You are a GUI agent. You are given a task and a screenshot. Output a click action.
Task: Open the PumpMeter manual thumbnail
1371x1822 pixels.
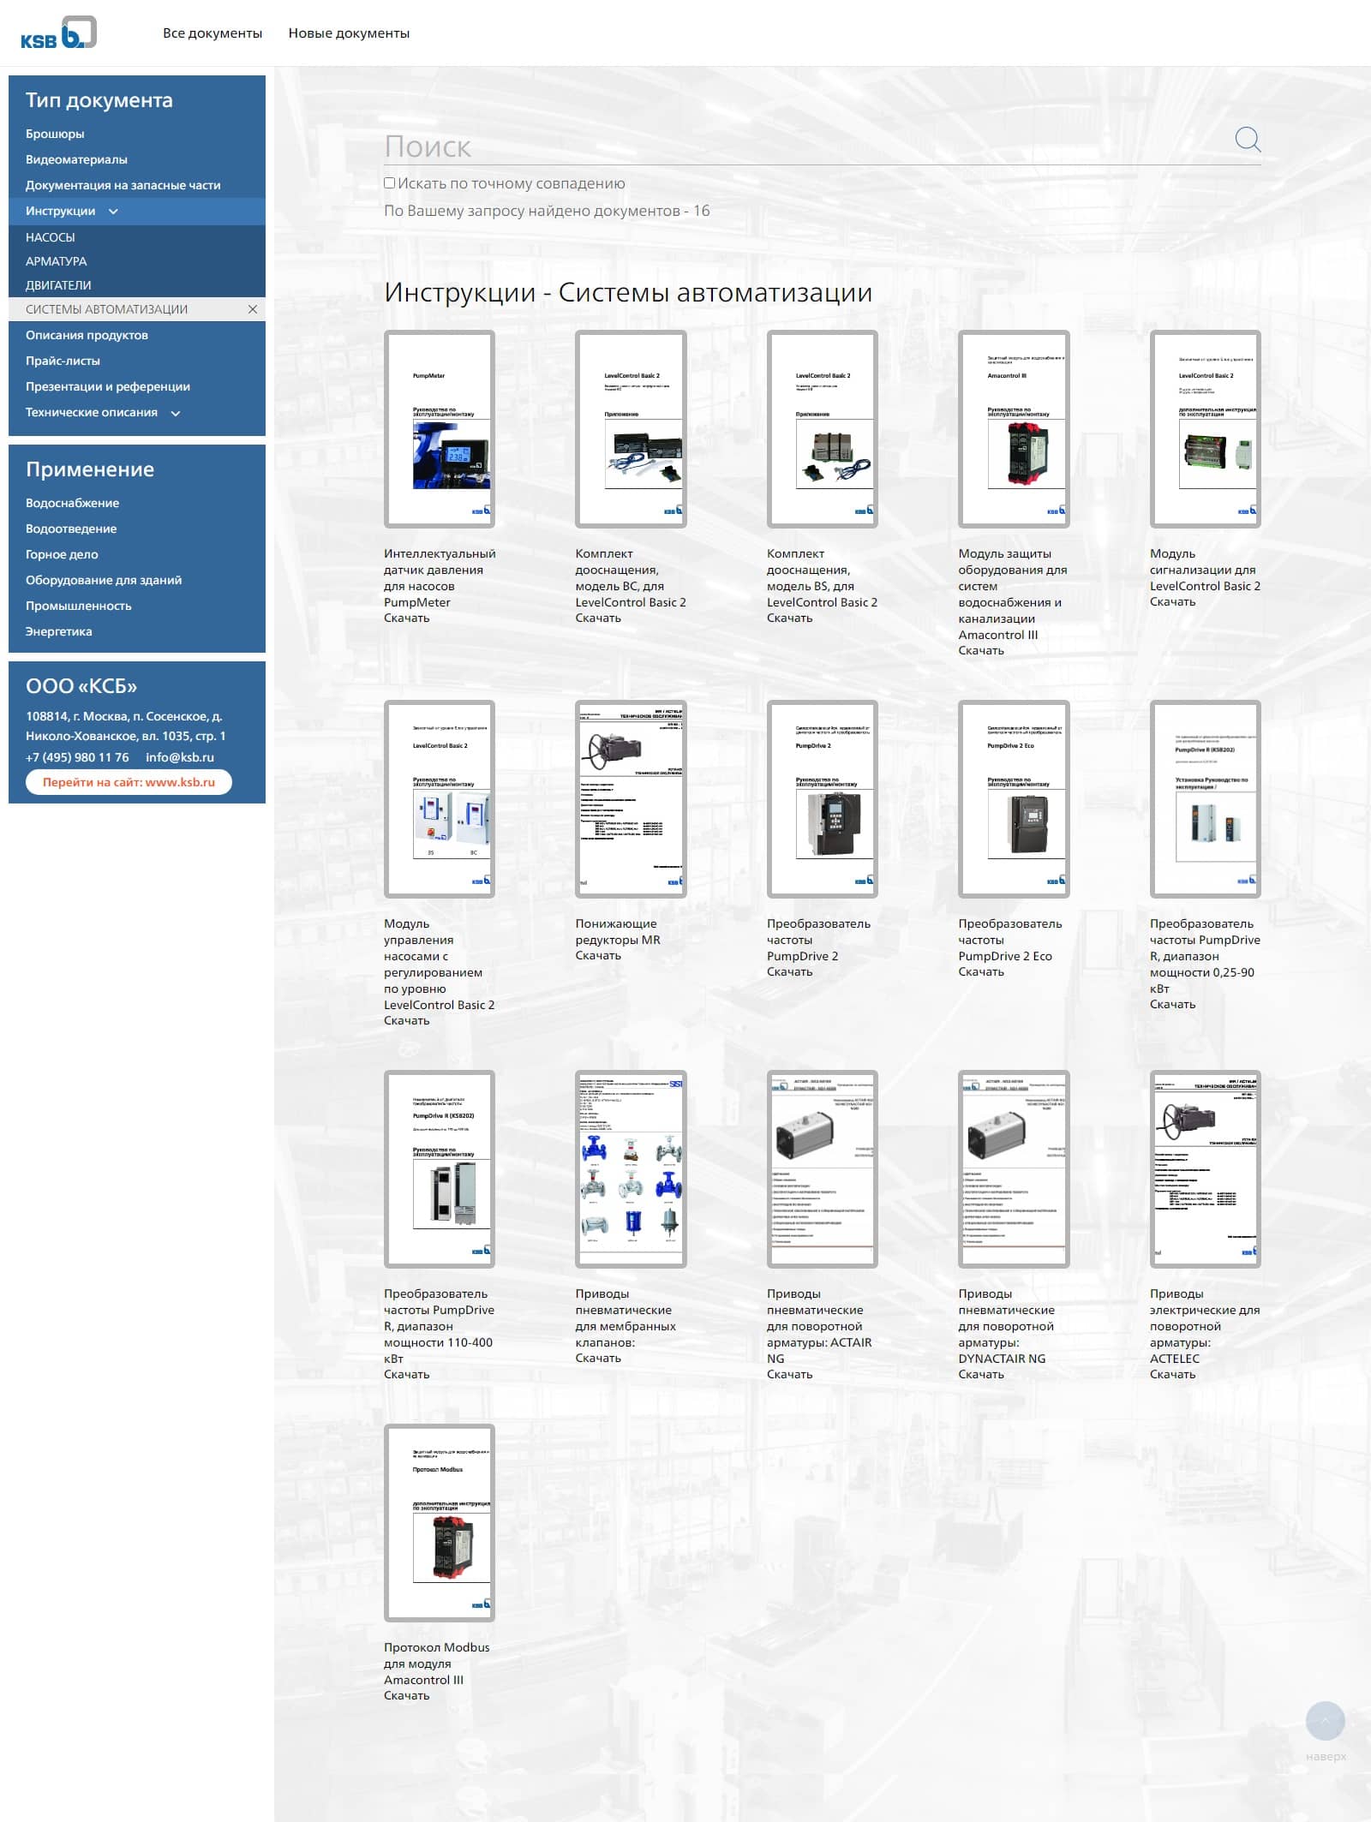440,428
